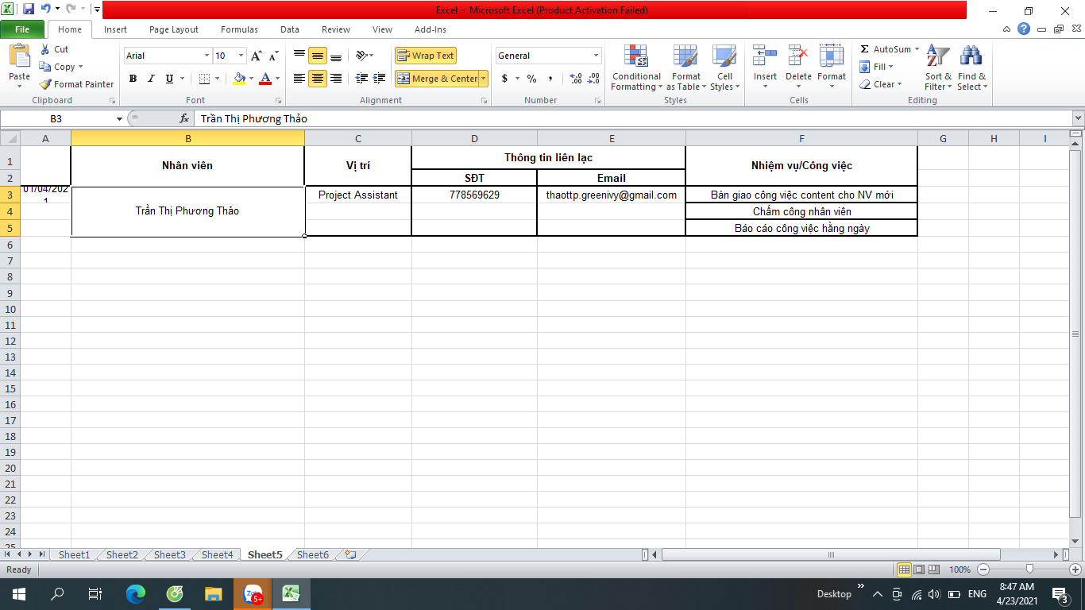Switch to the Page Layout tab
Viewport: 1085px width, 610px height.
point(174,29)
